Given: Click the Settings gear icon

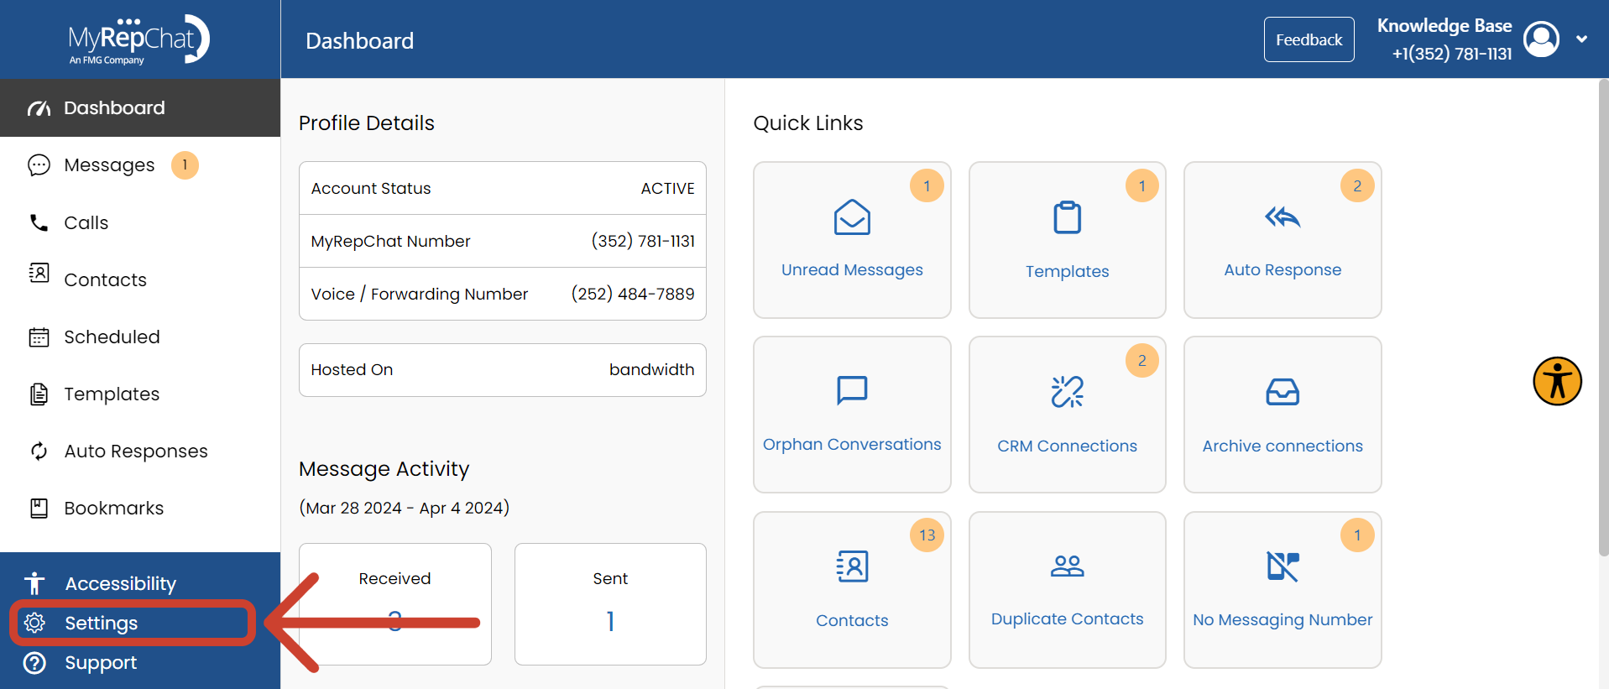Looking at the screenshot, I should [x=34, y=623].
